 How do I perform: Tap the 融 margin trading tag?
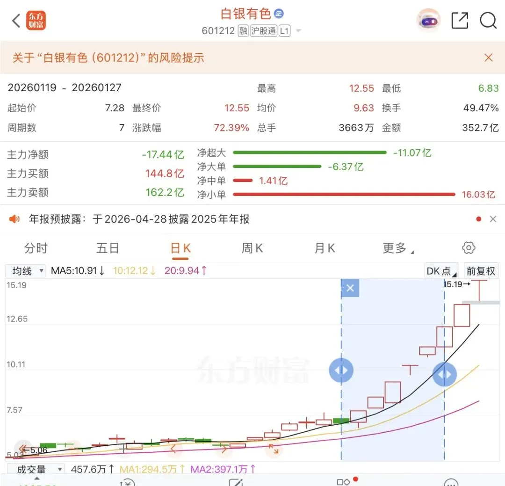[243, 31]
